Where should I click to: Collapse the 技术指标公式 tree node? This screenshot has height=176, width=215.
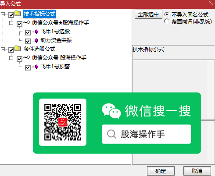(3, 14)
